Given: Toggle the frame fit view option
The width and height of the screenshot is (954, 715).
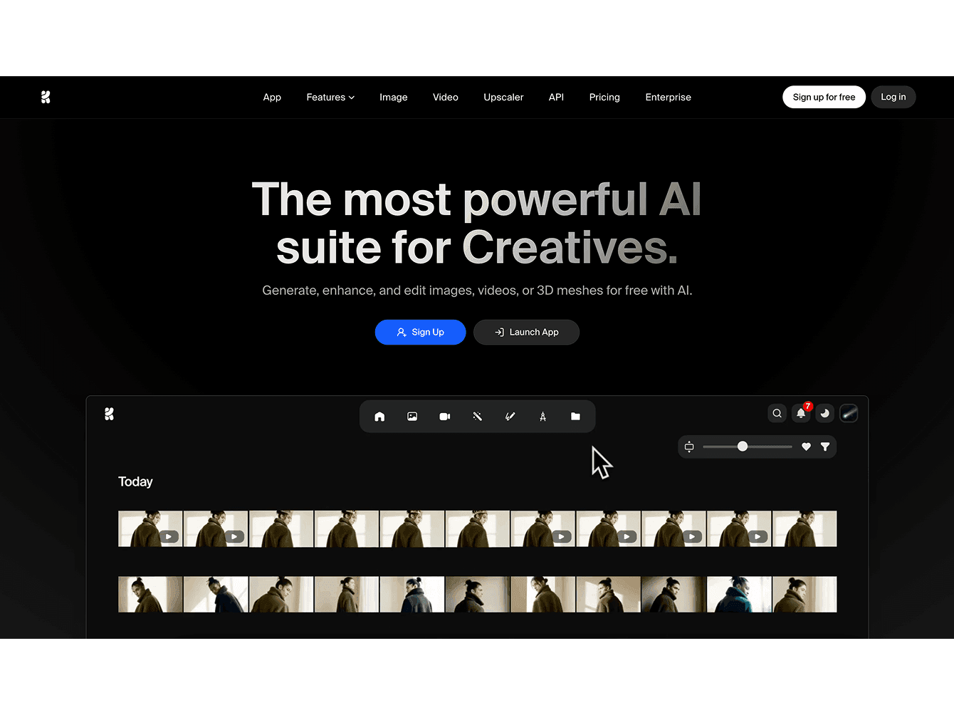Looking at the screenshot, I should tap(688, 447).
